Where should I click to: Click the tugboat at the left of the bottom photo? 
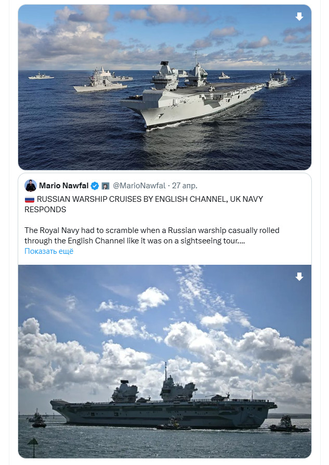38,420
